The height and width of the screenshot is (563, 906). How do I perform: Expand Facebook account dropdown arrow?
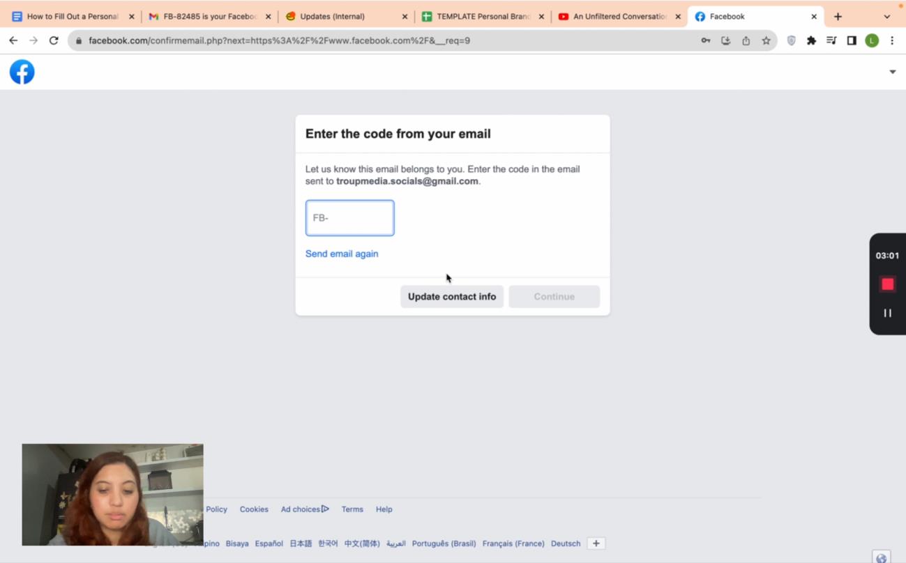pos(892,72)
